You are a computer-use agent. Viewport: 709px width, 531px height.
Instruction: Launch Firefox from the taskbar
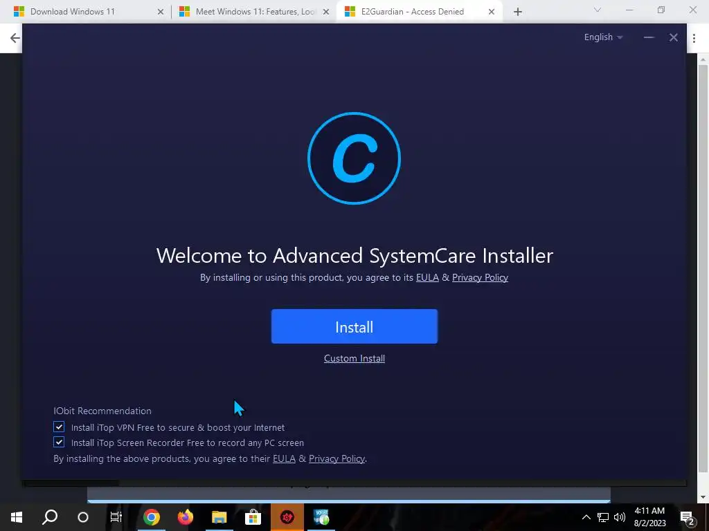pos(186,517)
